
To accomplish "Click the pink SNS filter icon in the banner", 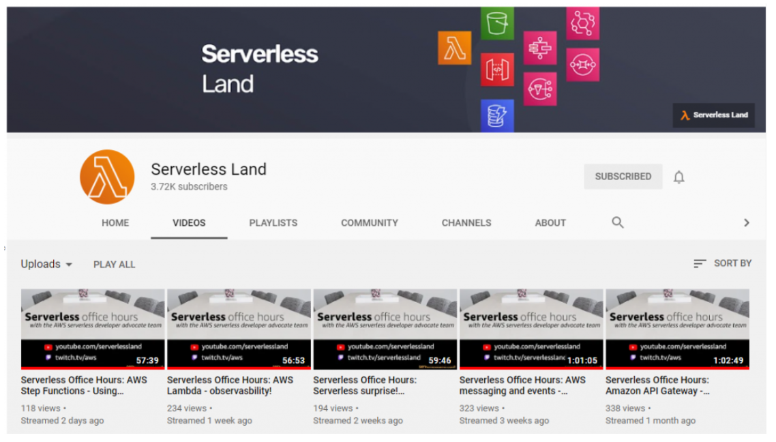I will pyautogui.click(x=540, y=89).
